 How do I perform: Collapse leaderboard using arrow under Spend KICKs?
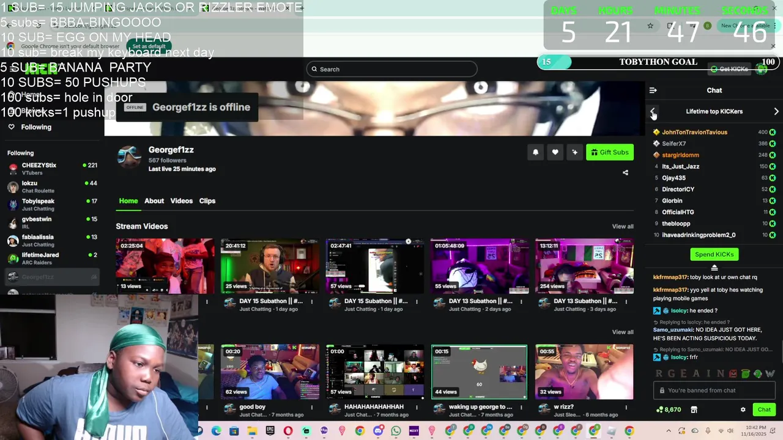(714, 268)
